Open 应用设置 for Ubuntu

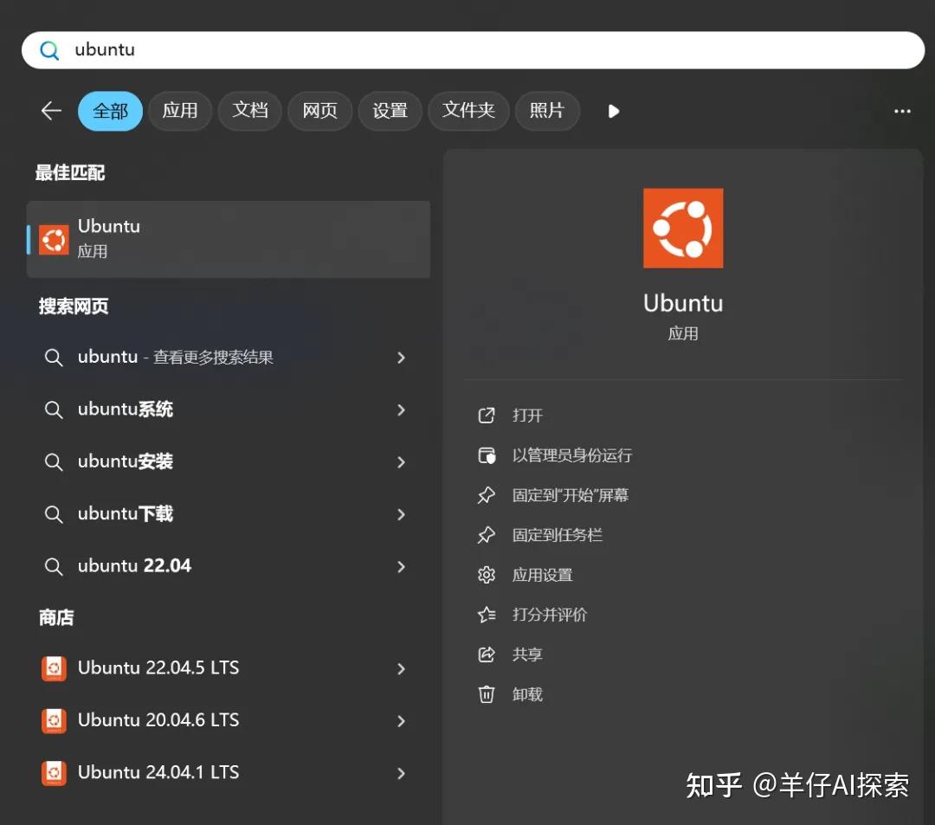542,575
